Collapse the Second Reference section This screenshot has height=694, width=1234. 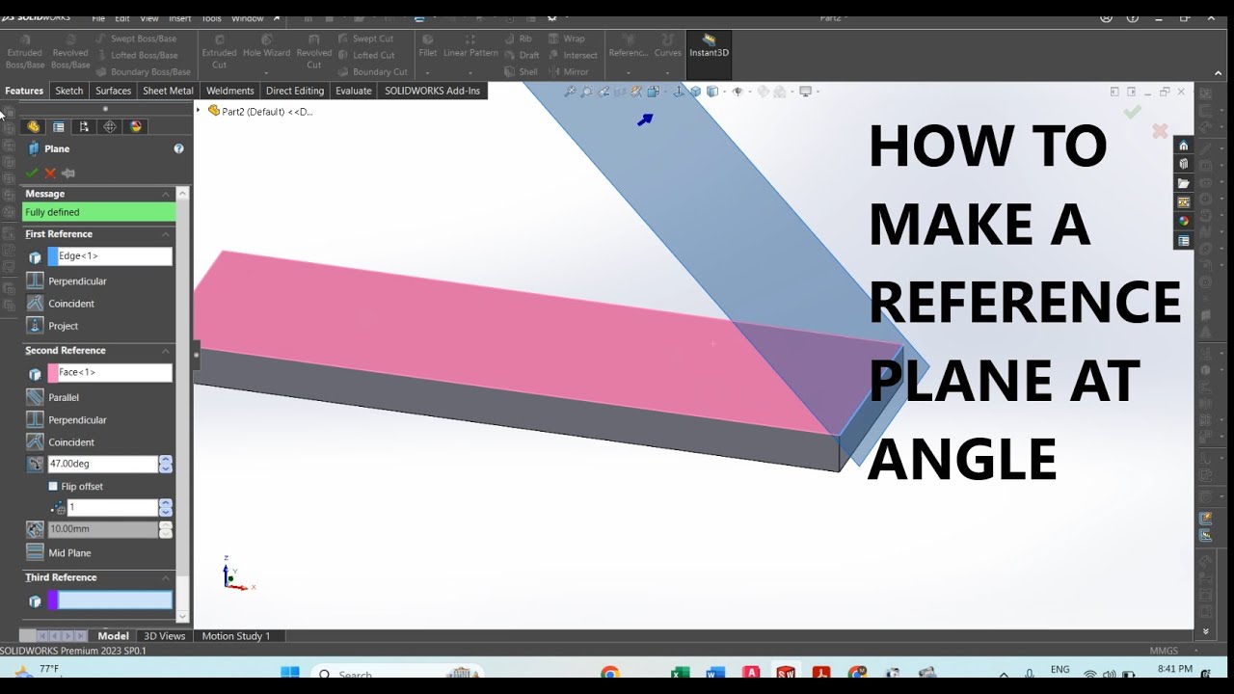click(x=166, y=351)
